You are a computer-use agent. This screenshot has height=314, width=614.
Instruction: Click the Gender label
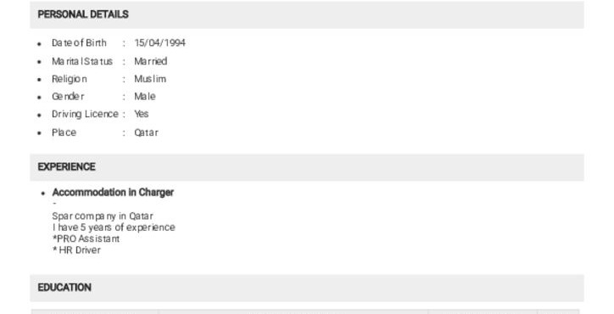coord(68,97)
